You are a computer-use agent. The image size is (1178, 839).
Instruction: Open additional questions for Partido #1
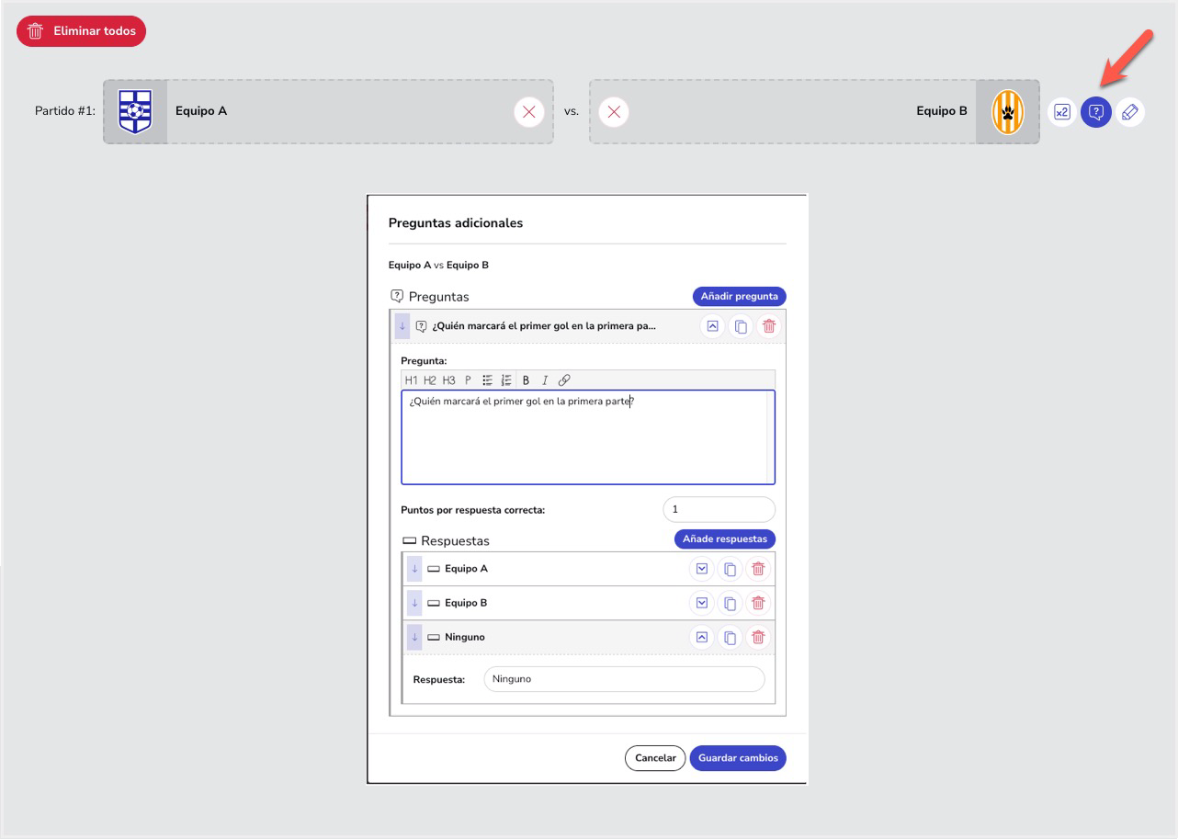tap(1095, 112)
